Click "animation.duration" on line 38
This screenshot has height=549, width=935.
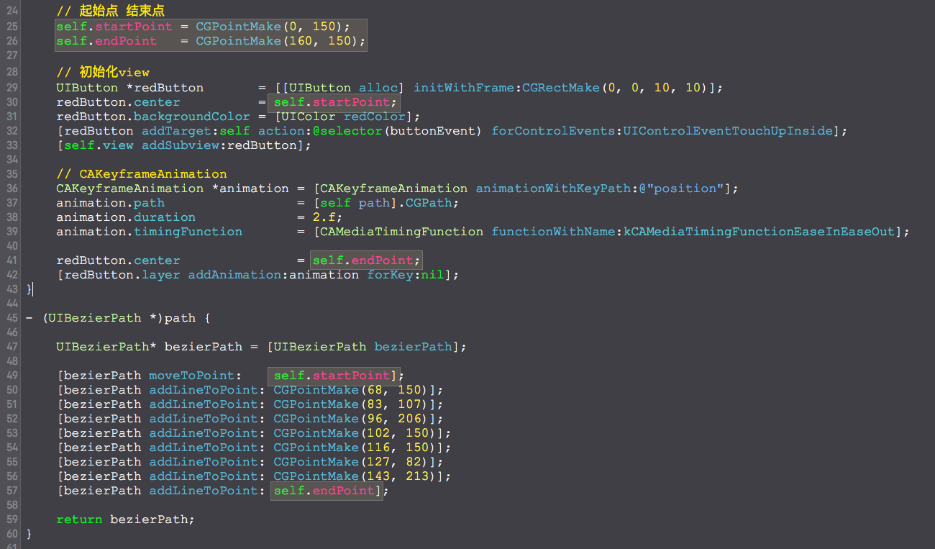[x=126, y=217]
